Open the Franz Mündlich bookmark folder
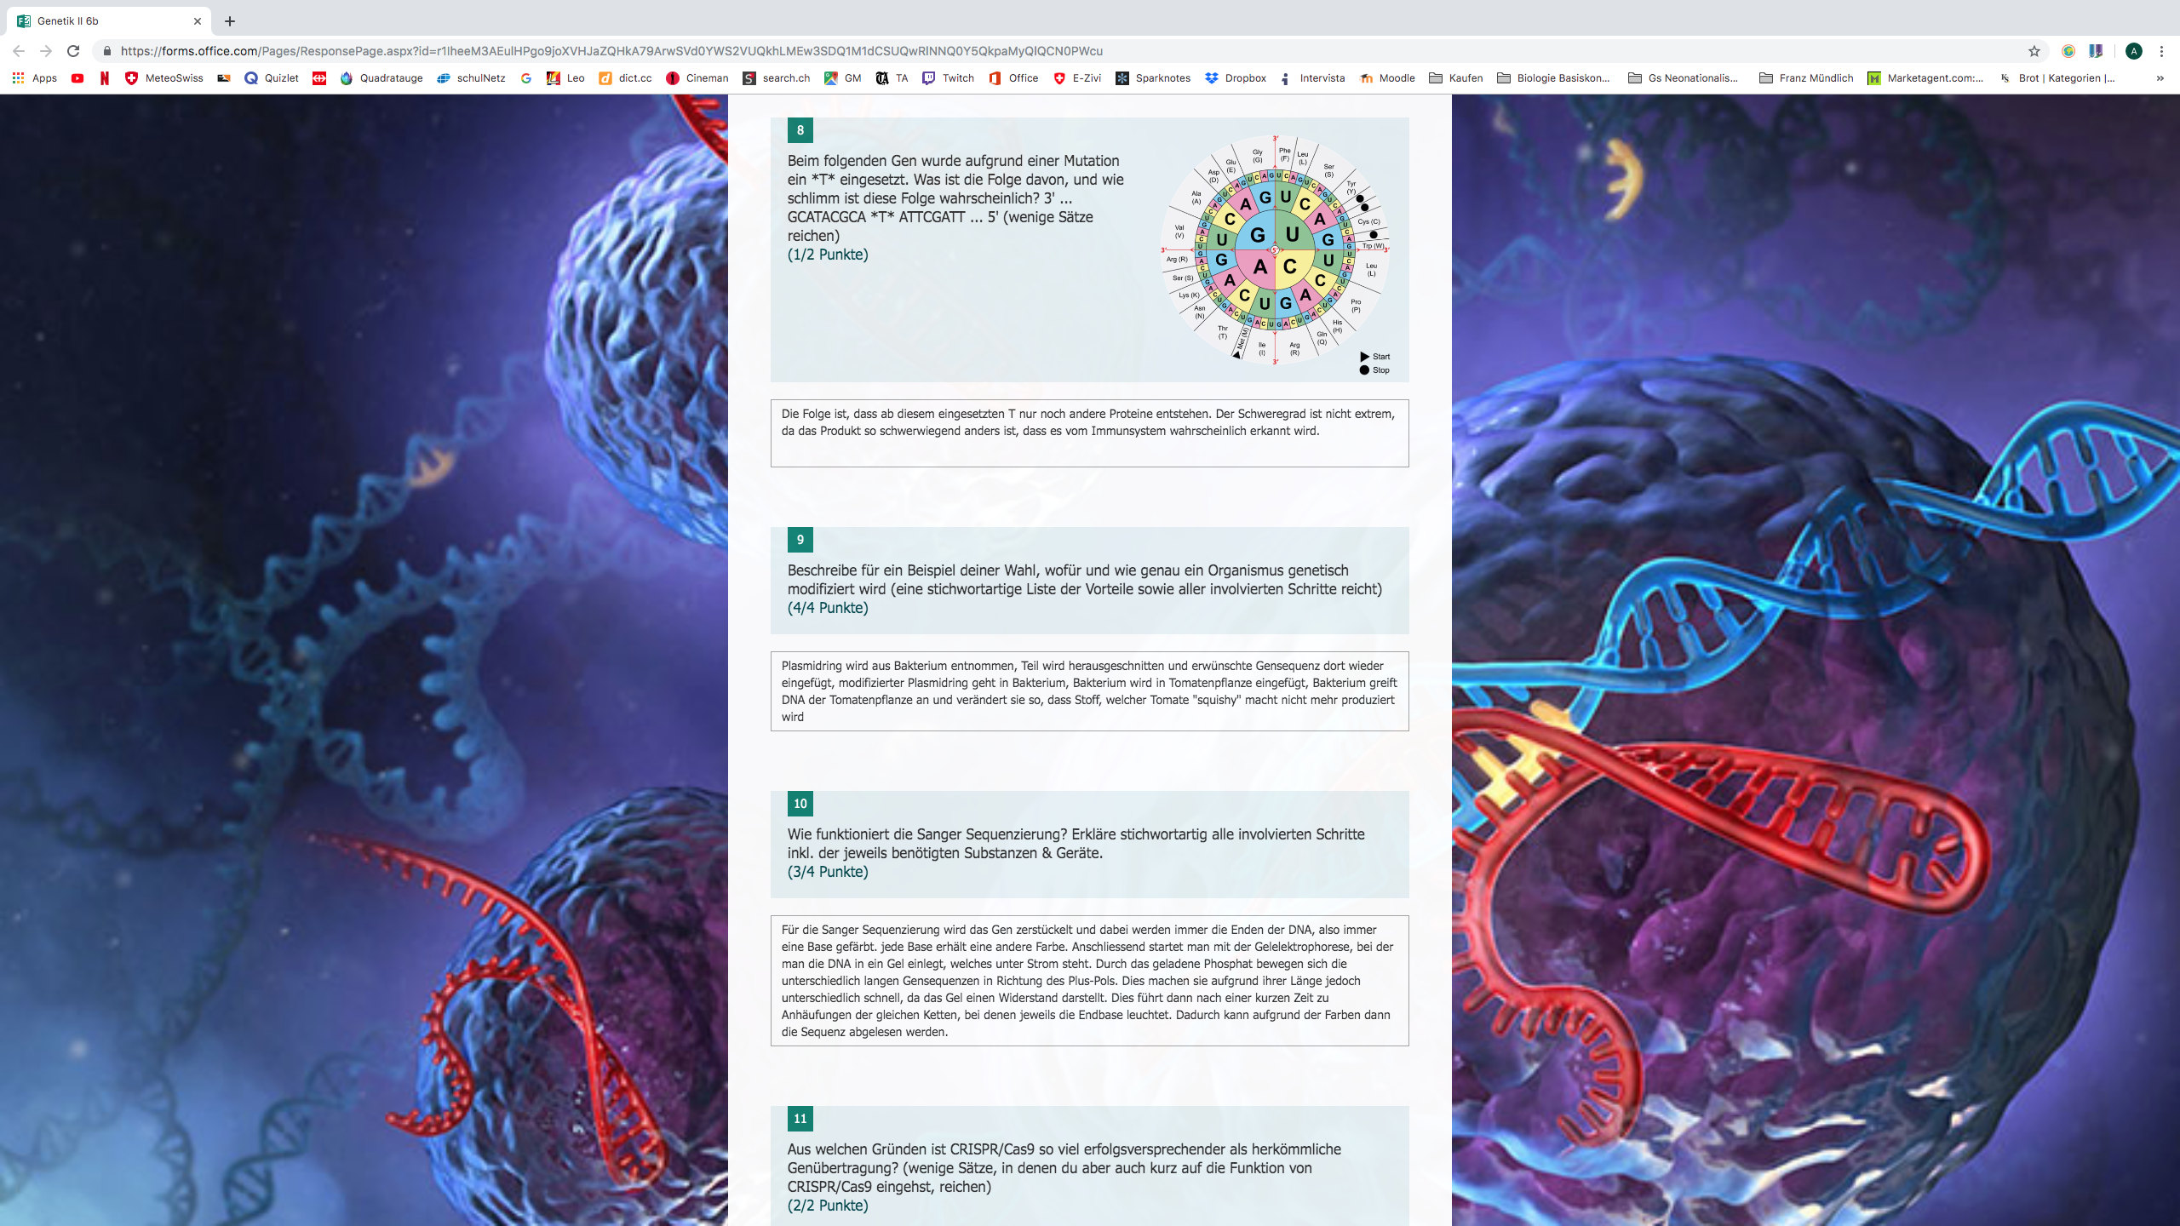The width and height of the screenshot is (2180, 1226). [1805, 78]
